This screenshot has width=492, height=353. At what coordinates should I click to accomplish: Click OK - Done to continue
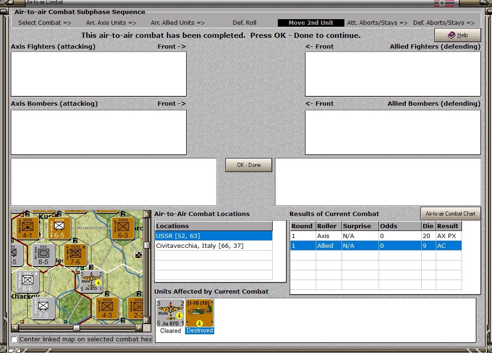[248, 165]
